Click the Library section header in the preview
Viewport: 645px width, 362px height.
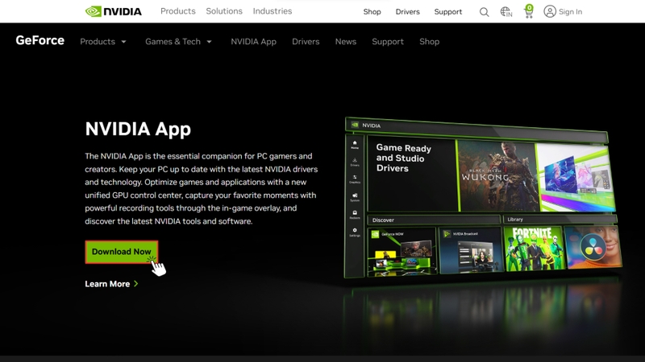click(x=560, y=220)
